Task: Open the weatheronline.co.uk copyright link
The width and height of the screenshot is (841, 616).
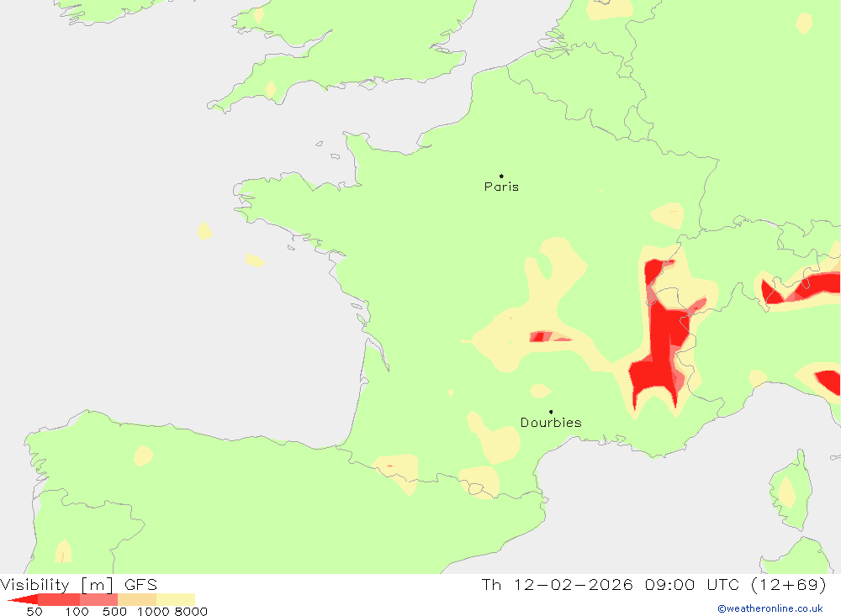Action: (x=770, y=608)
